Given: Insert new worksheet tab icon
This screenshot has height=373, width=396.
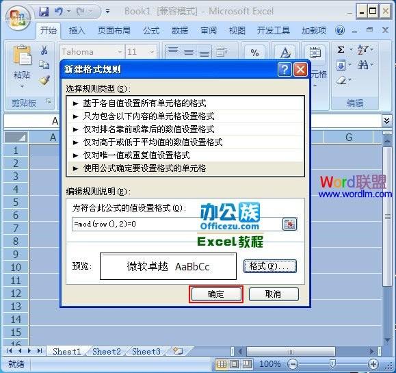Looking at the screenshot, I should point(178,351).
